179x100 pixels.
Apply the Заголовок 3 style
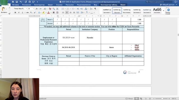pyautogui.click(x=147, y=11)
